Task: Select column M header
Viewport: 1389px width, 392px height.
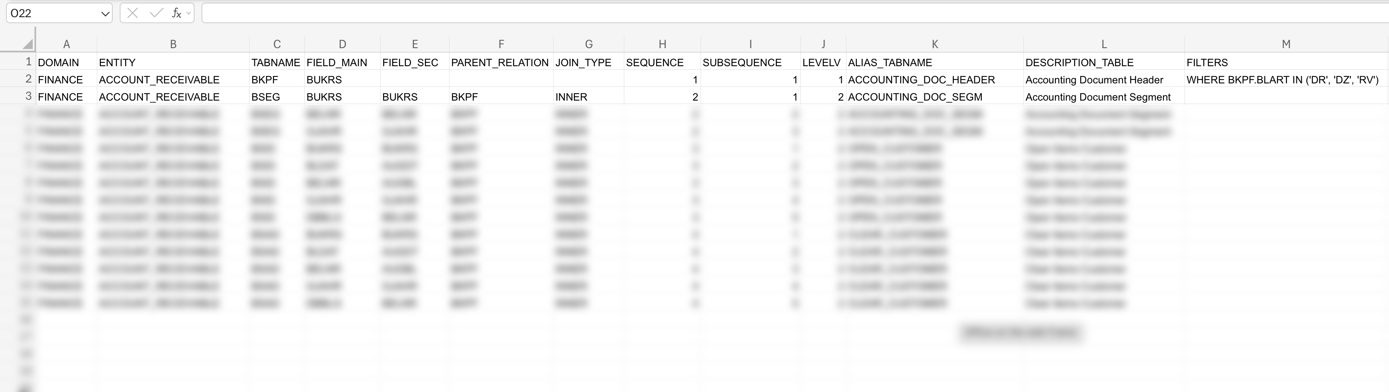Action: click(1286, 43)
